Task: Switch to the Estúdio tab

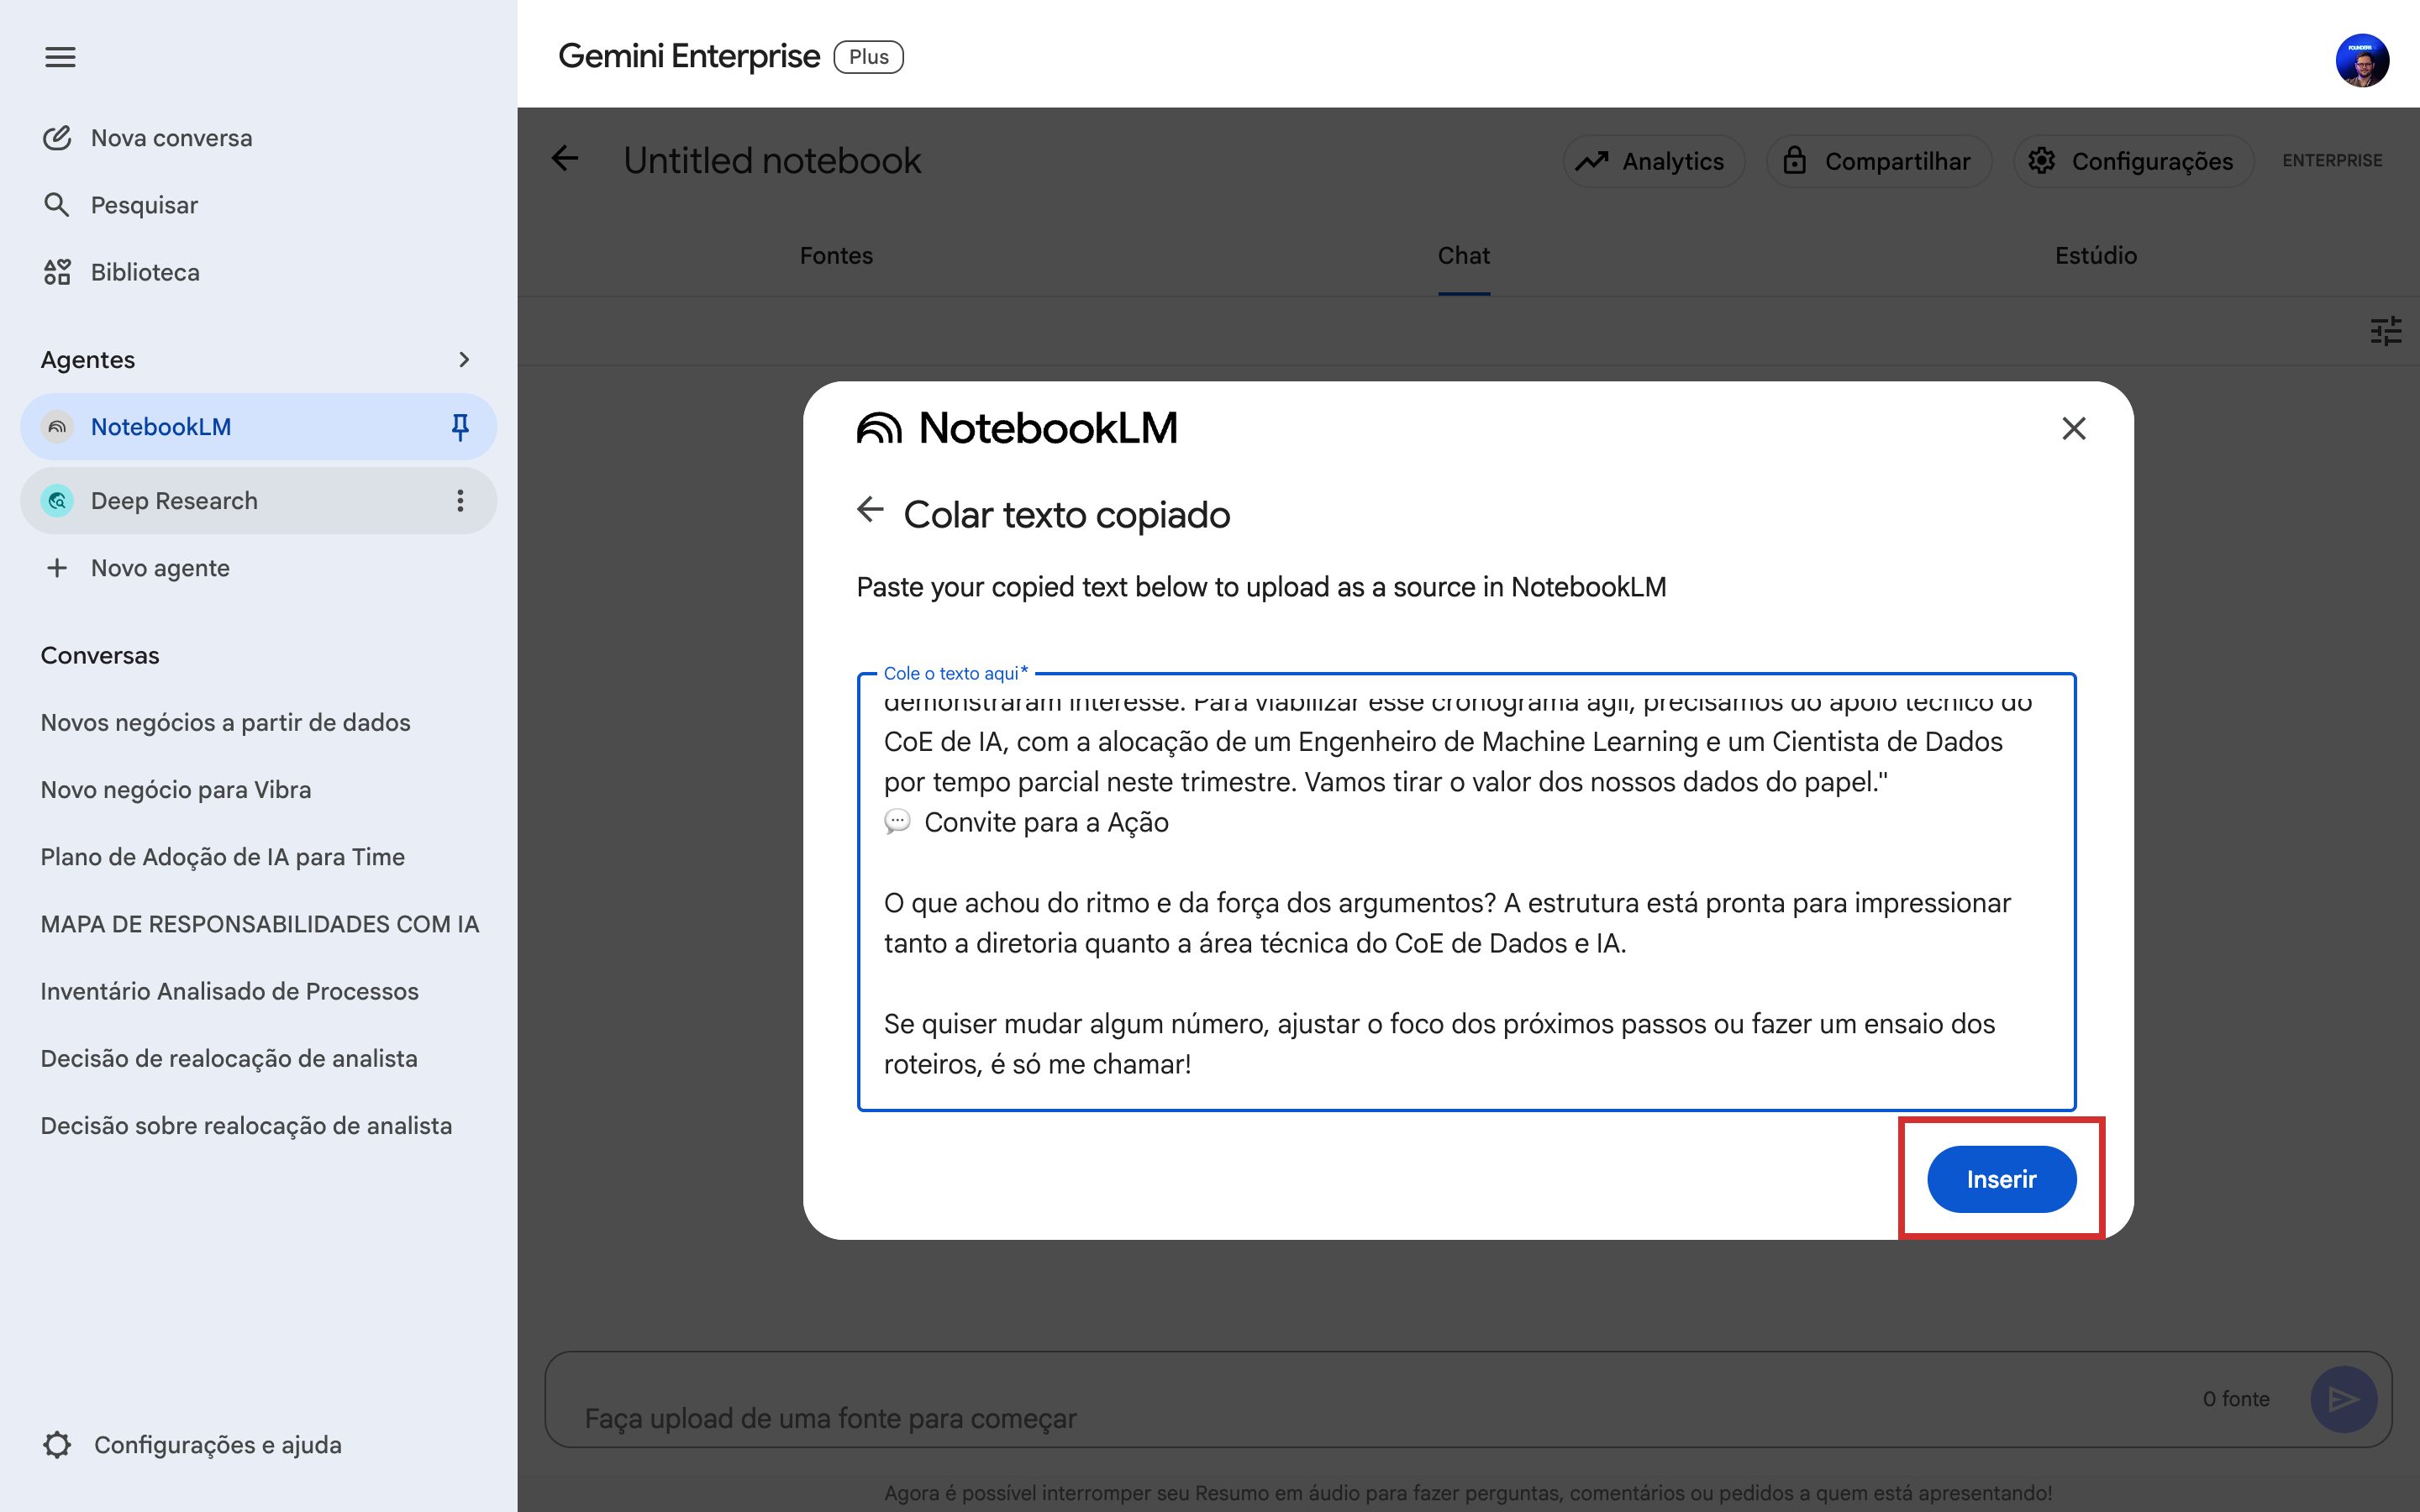Action: (x=2096, y=256)
